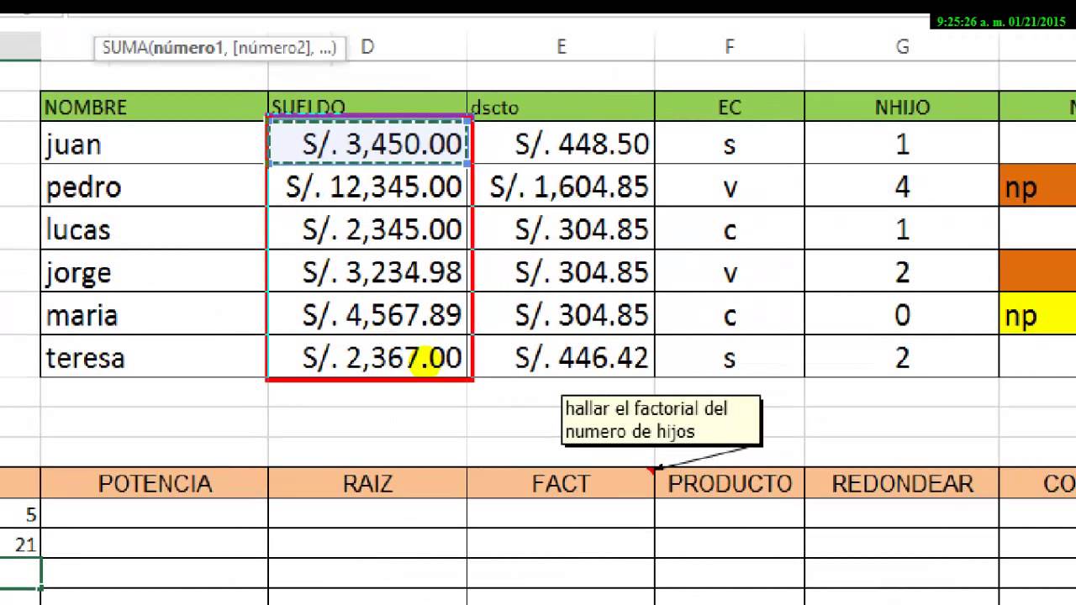Select column G header

point(902,47)
